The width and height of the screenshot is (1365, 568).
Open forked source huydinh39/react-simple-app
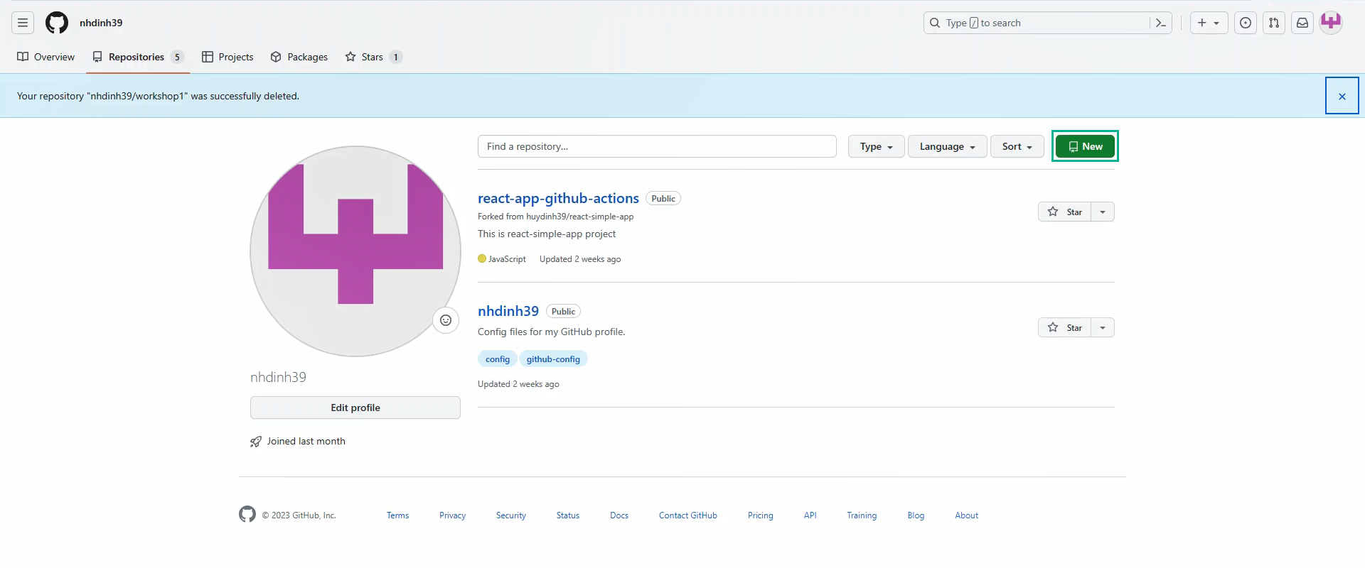pos(579,217)
